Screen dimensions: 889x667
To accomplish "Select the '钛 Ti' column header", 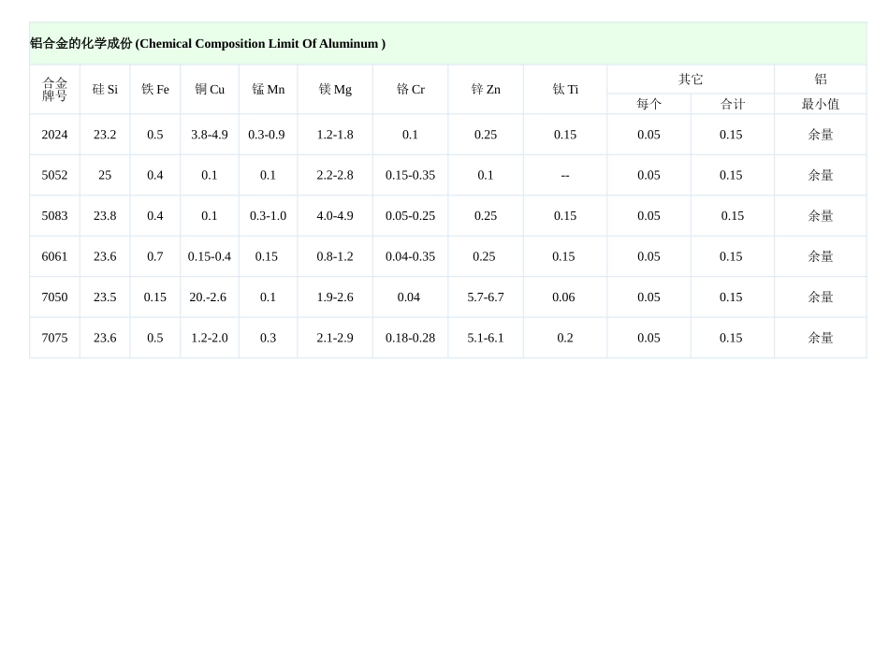I will point(565,90).
